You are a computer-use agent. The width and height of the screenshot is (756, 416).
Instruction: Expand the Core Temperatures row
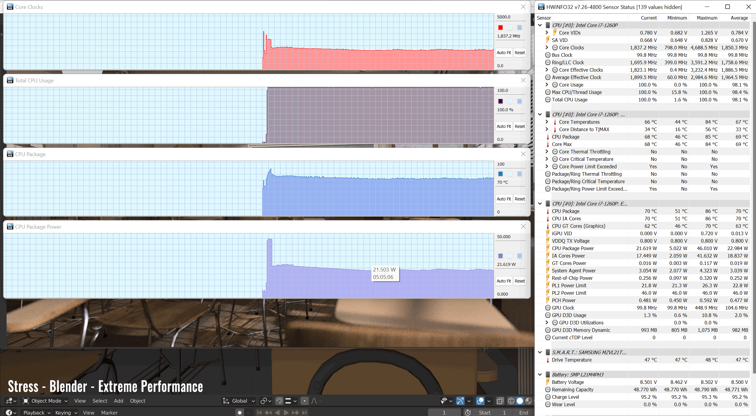[x=547, y=122]
